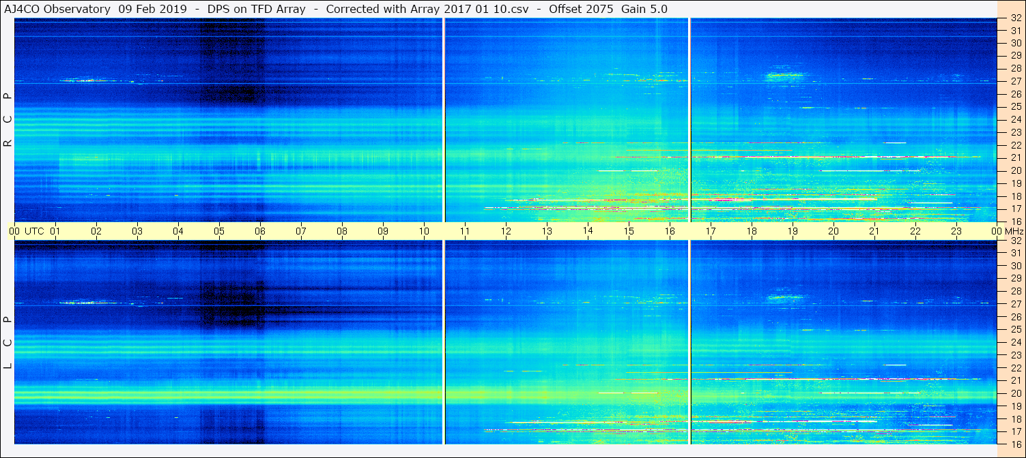Click the 20 hour mark on the UTC axis
Screen dimensions: 1026x458
pyautogui.click(x=833, y=231)
